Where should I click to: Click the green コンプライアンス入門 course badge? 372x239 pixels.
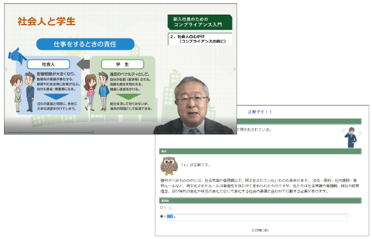200,22
